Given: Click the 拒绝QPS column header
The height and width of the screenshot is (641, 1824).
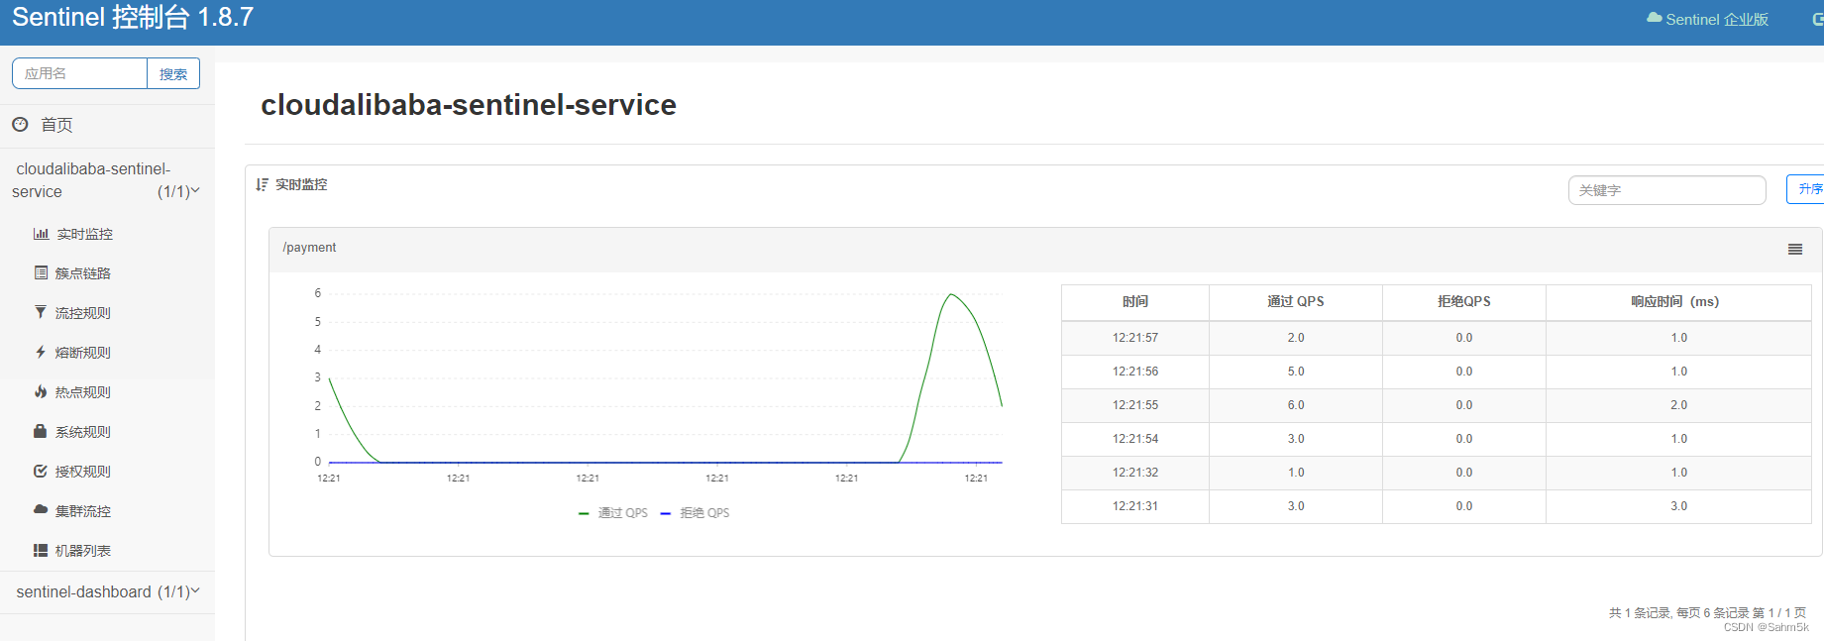Looking at the screenshot, I should point(1464,301).
